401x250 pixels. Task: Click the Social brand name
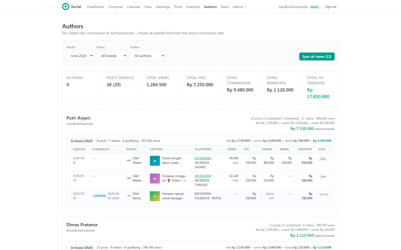[x=76, y=7]
